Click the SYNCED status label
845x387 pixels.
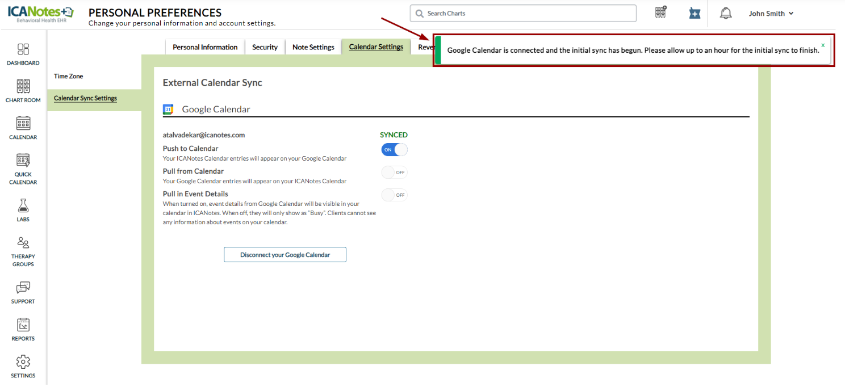tap(394, 135)
